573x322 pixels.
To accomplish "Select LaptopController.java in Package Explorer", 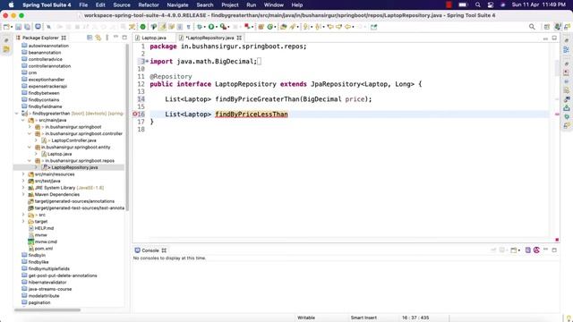I will click(x=73, y=140).
